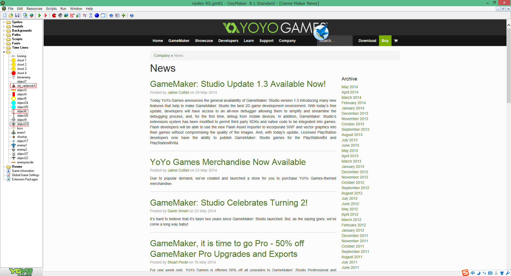Go to Showcase in site navigation

pos(204,41)
